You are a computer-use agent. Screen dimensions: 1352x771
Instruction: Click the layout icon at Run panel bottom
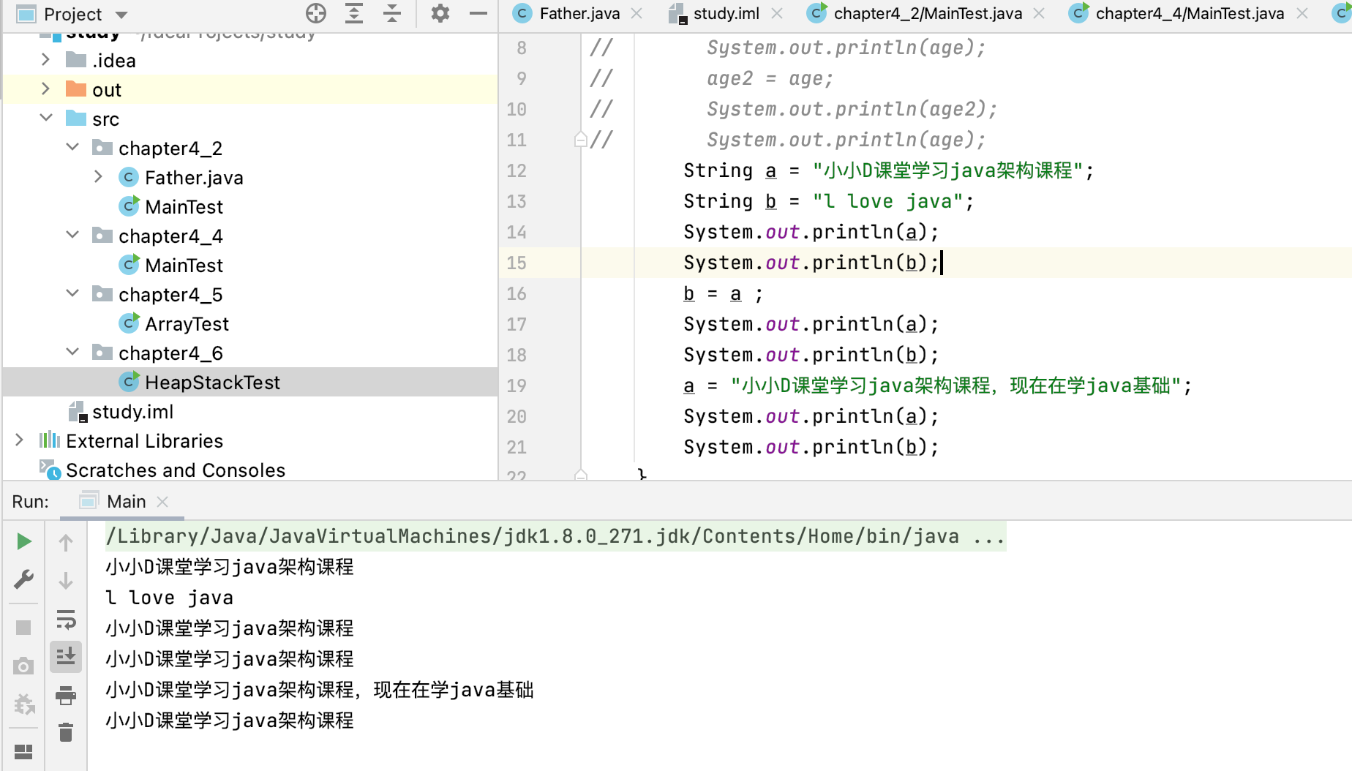23,752
